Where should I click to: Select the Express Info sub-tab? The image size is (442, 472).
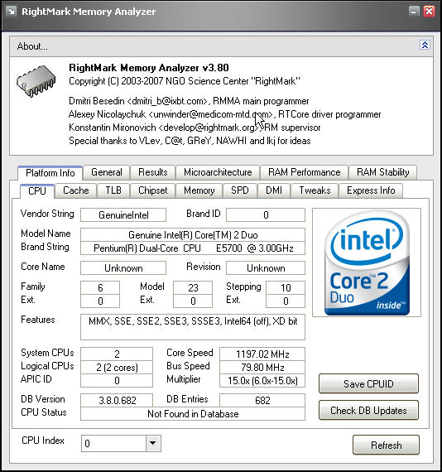click(371, 190)
